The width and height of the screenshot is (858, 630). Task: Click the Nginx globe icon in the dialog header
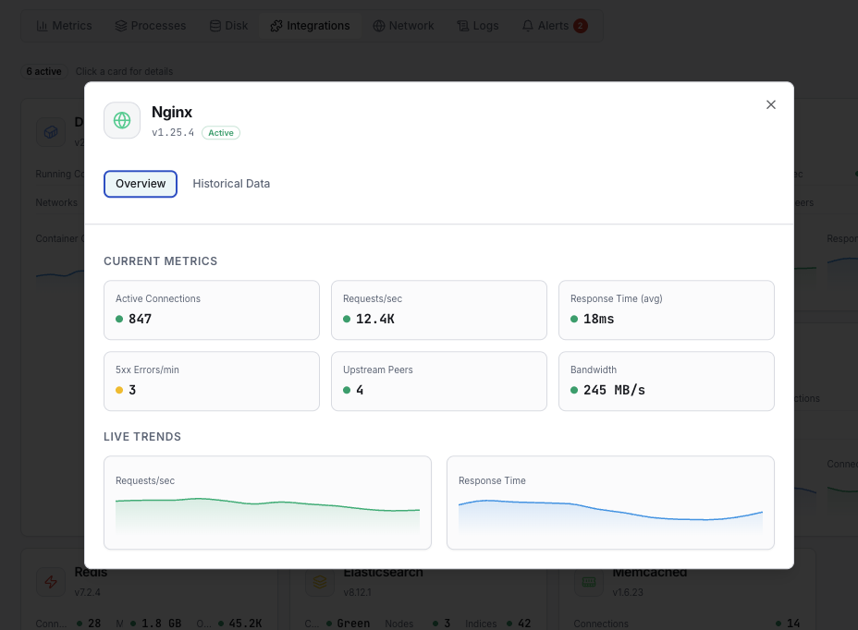pos(121,120)
